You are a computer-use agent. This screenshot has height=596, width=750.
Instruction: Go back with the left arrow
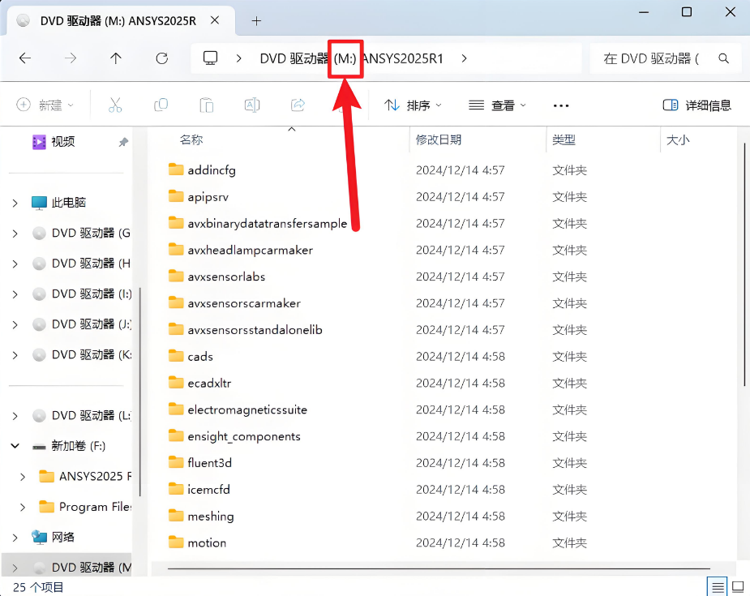tap(25, 58)
